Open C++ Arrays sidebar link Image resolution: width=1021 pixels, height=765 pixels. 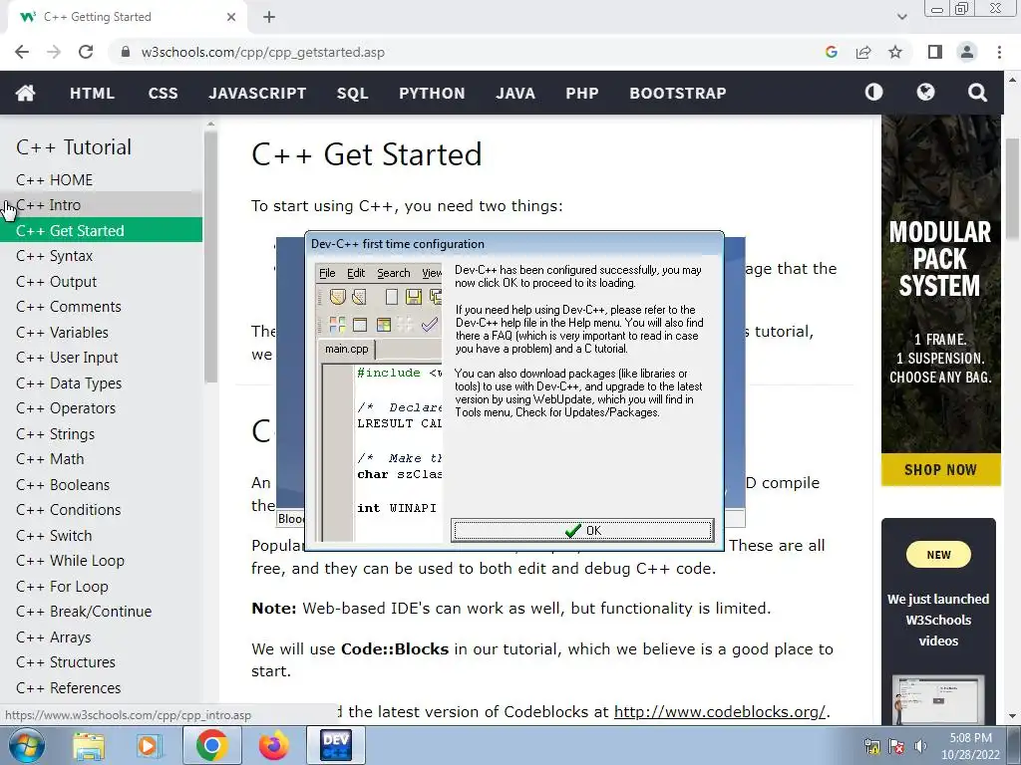tap(101, 637)
